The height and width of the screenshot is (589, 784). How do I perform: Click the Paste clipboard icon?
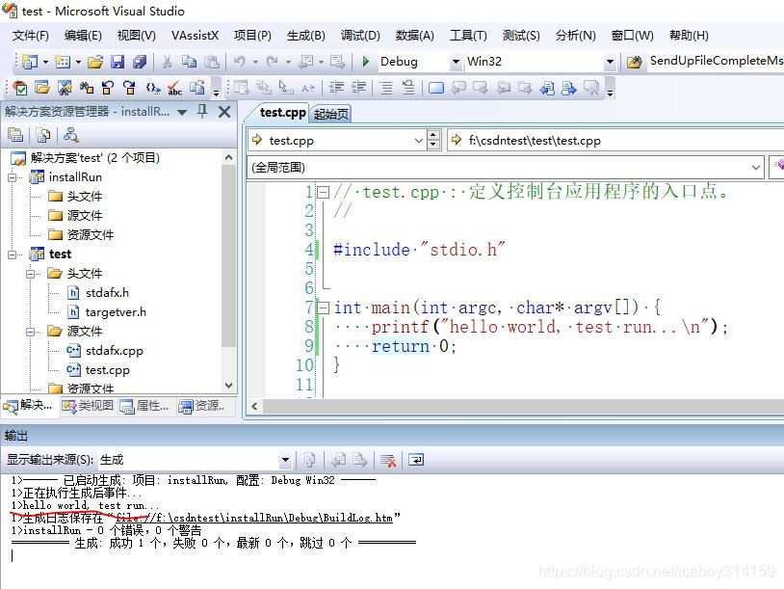pyautogui.click(x=212, y=62)
